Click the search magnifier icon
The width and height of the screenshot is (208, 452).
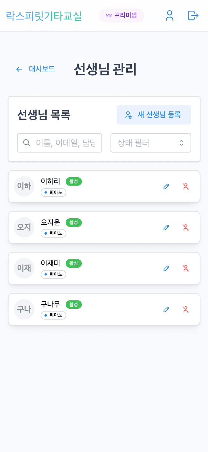27,143
